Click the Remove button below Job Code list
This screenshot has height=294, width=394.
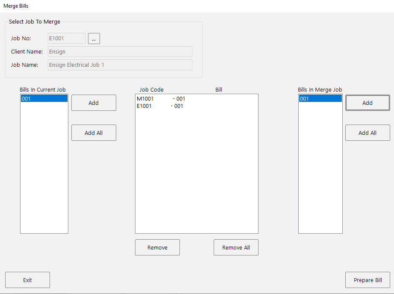(157, 247)
